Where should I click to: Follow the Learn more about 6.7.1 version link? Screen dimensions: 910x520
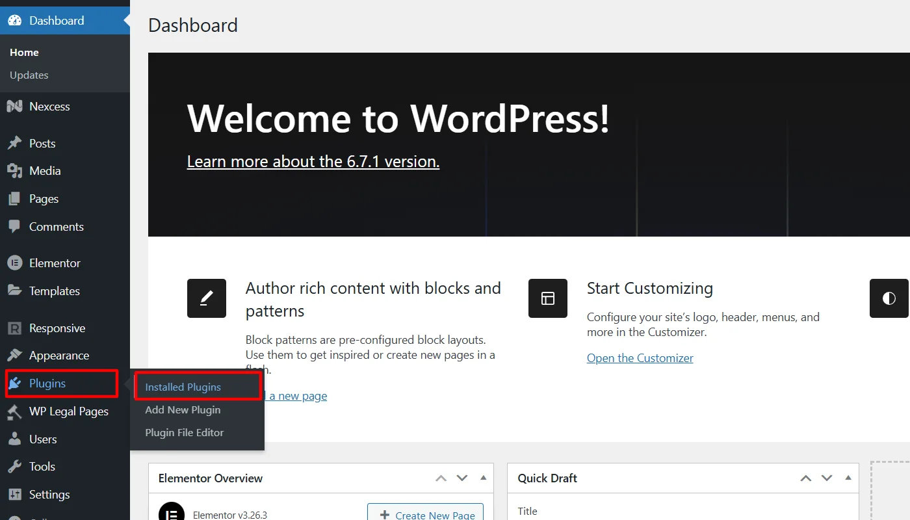(313, 161)
